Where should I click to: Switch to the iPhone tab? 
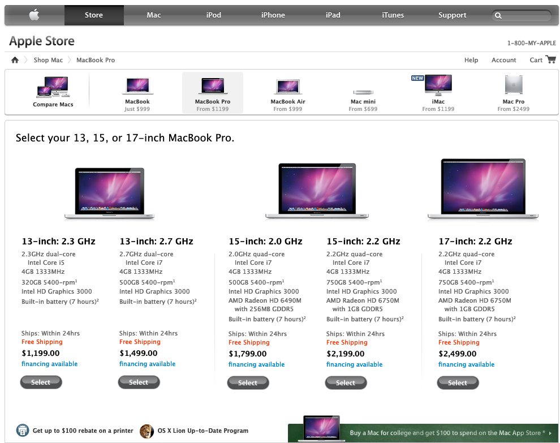click(x=273, y=15)
